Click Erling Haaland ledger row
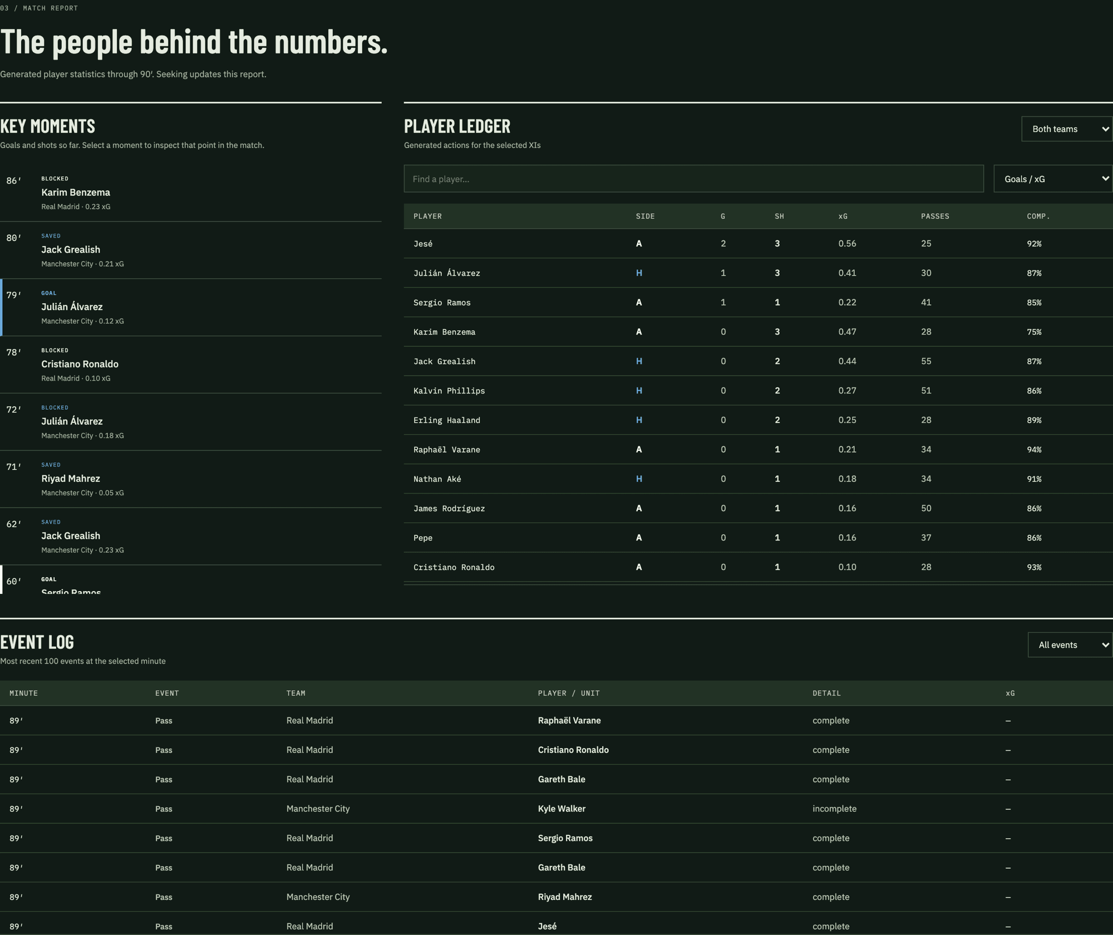Screen dimensions: 1113x935 (758, 420)
